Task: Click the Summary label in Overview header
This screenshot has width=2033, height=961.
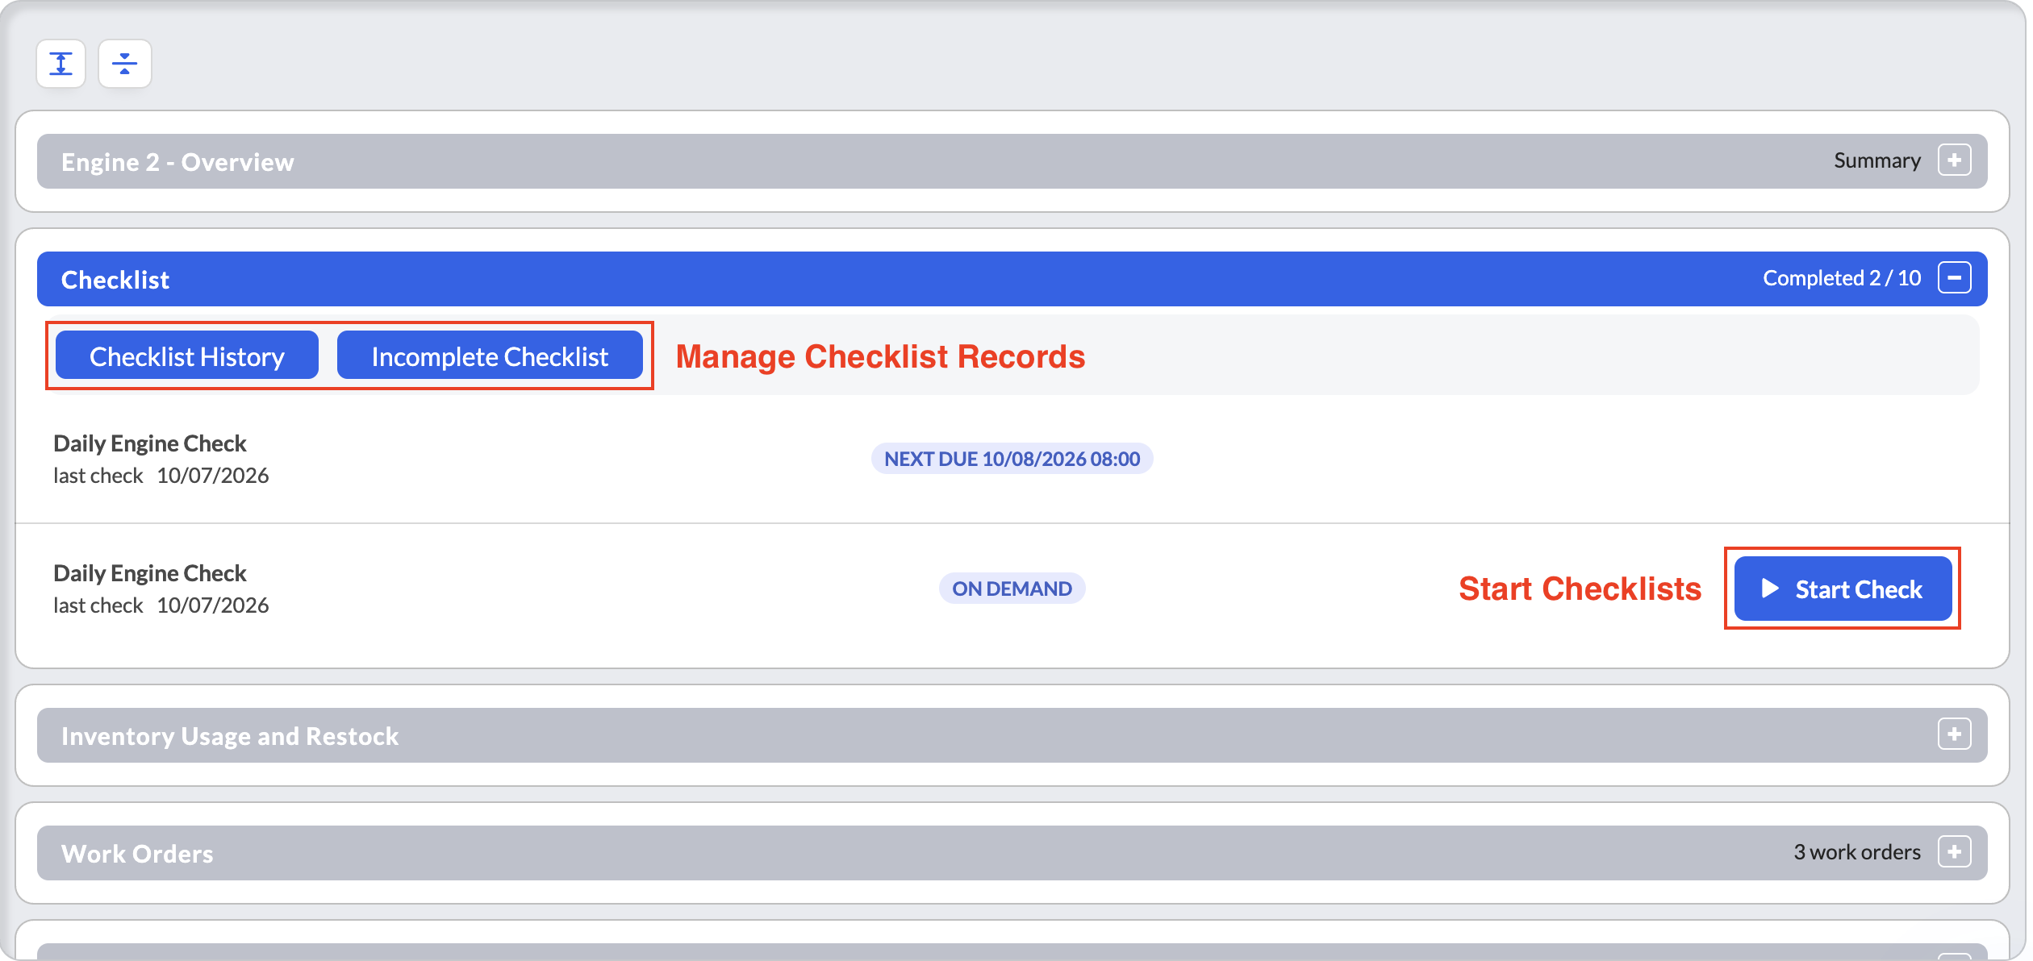Action: (1876, 160)
